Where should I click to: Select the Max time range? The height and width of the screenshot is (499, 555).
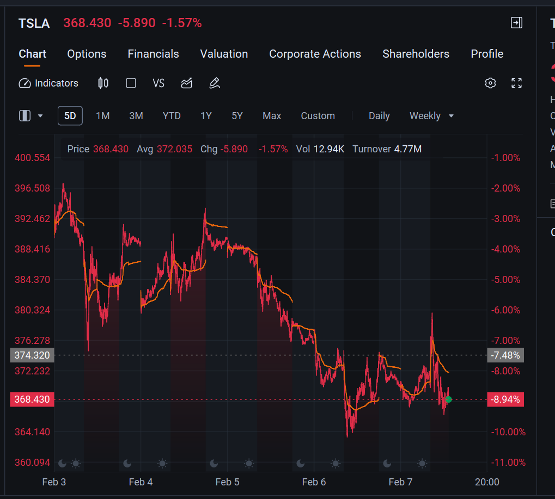point(272,116)
